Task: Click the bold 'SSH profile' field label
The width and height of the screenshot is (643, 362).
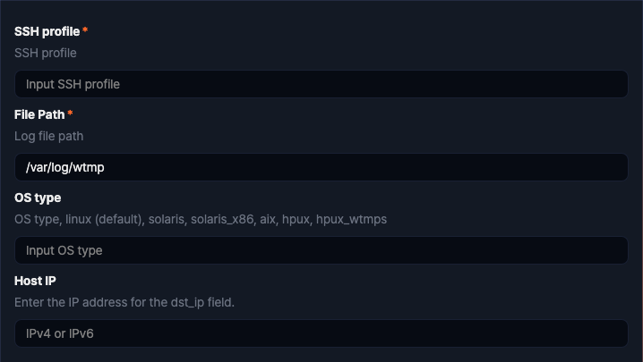Action: point(47,31)
